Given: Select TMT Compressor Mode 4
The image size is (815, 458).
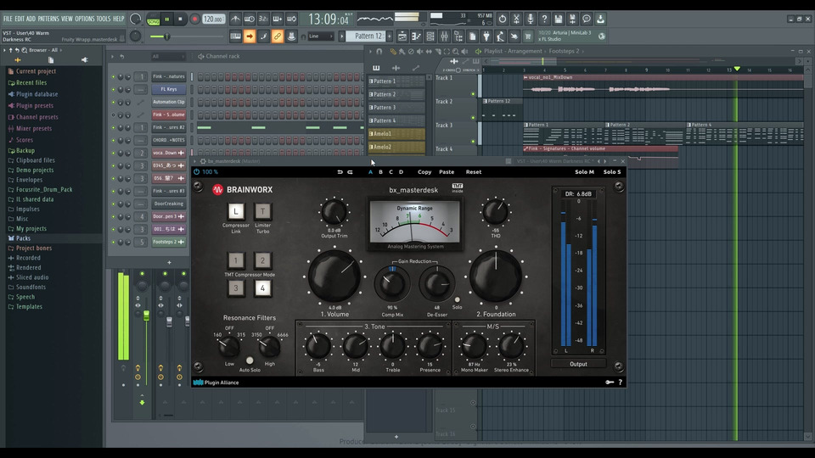Looking at the screenshot, I should tap(262, 288).
